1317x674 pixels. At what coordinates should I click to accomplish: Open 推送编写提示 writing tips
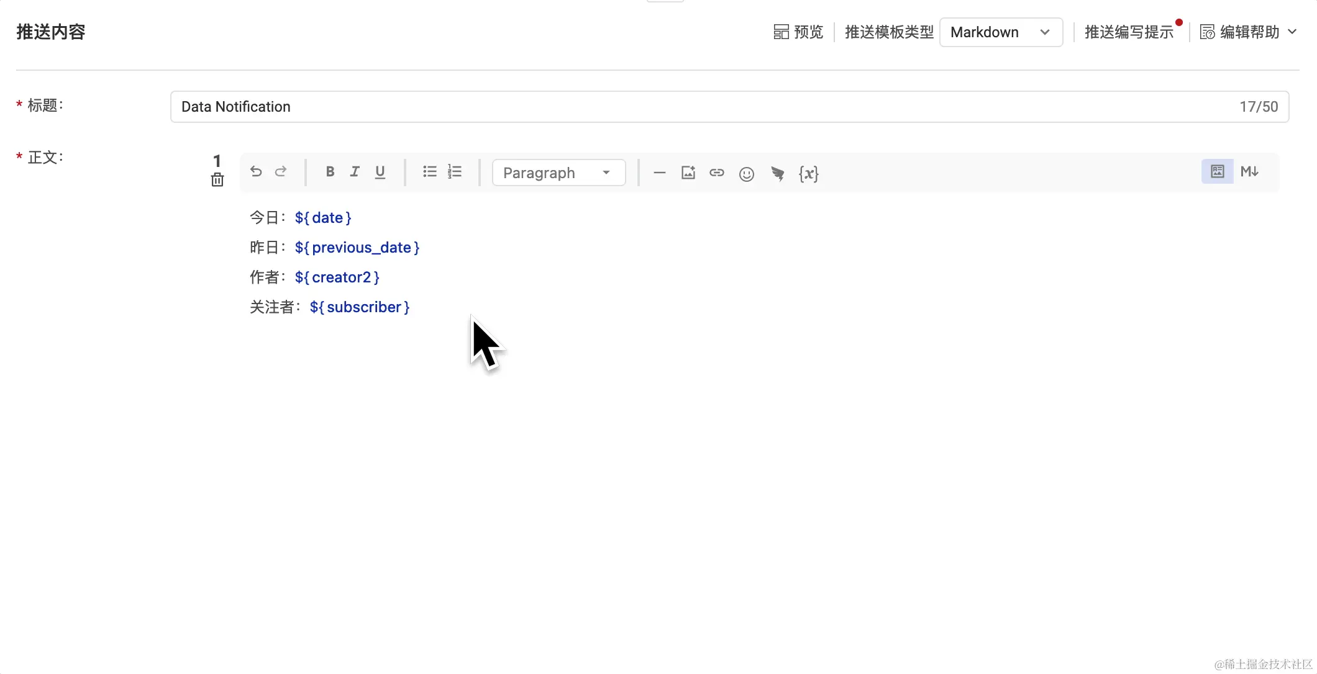[1129, 32]
